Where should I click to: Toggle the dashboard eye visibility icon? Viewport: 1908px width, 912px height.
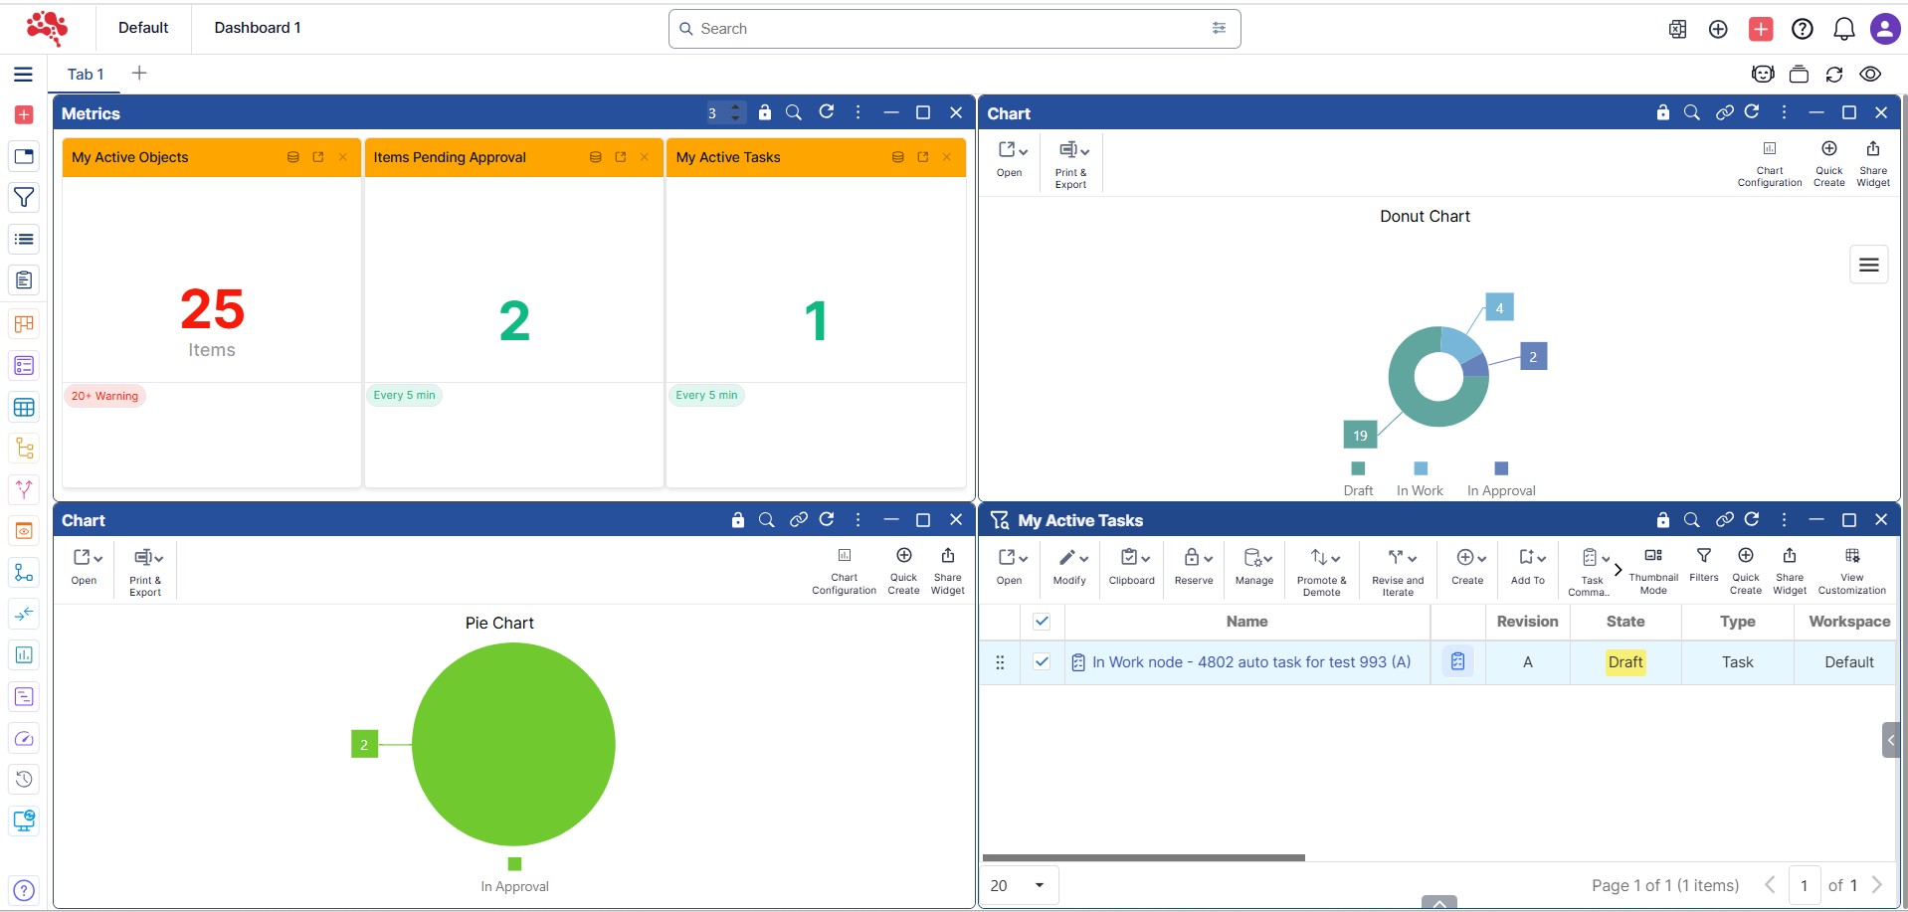(x=1870, y=75)
